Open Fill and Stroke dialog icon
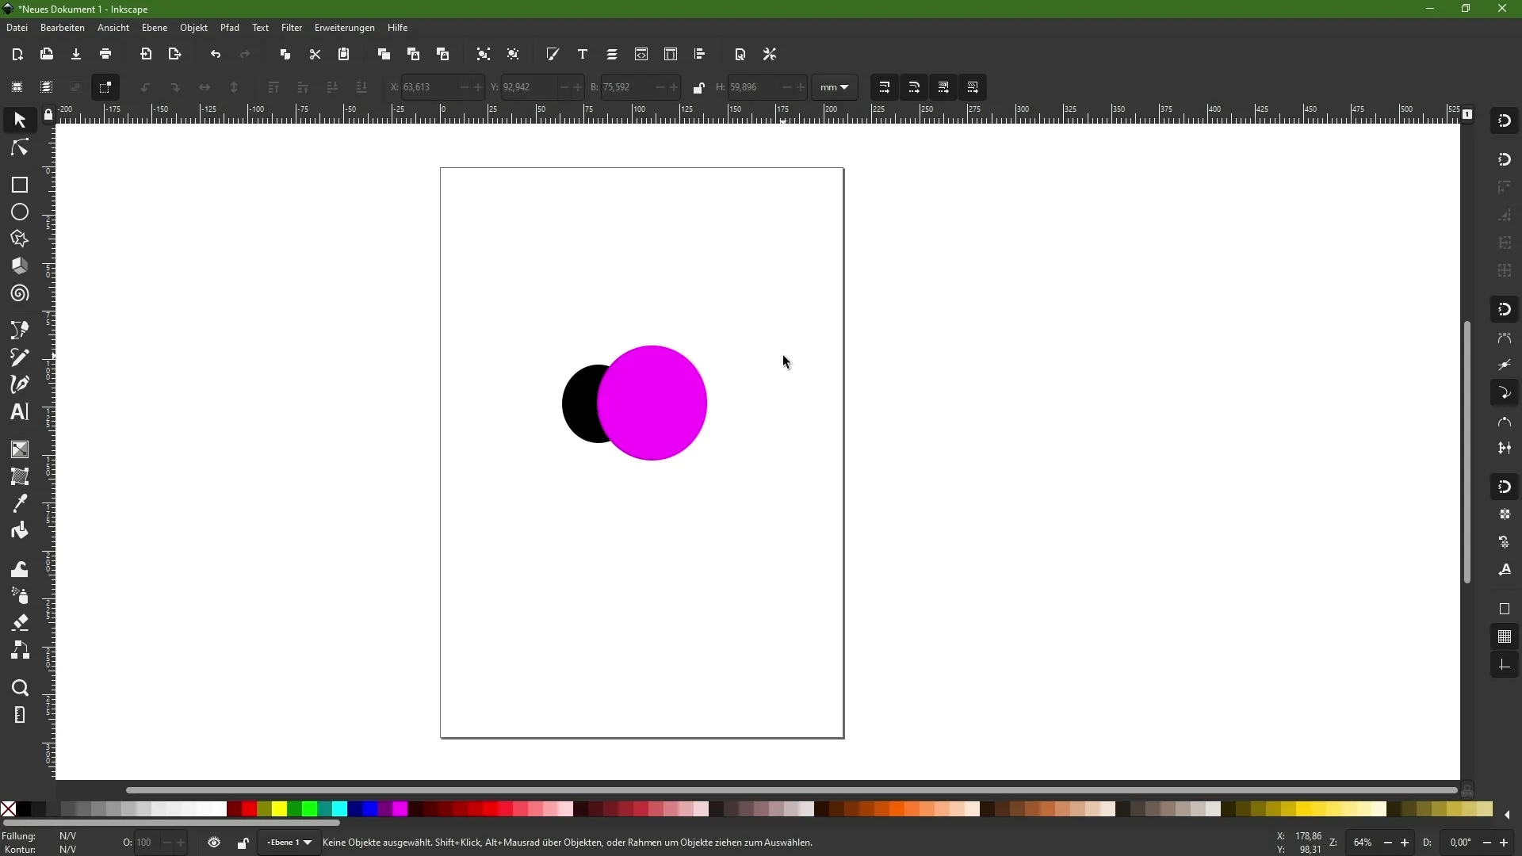Image resolution: width=1522 pixels, height=856 pixels. 553,54
